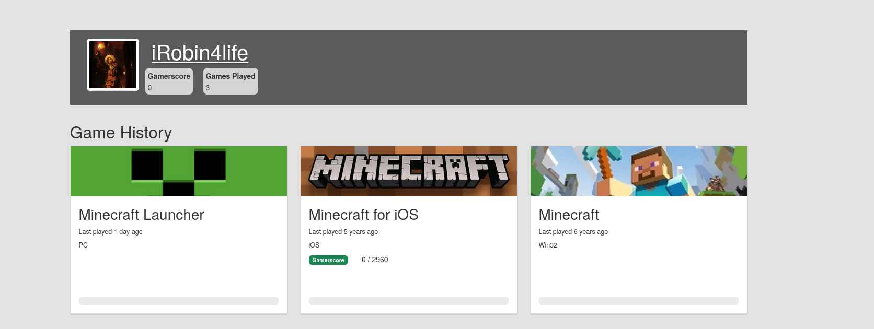Select the Games Played stat box
Image resolution: width=874 pixels, height=329 pixels.
[231, 81]
